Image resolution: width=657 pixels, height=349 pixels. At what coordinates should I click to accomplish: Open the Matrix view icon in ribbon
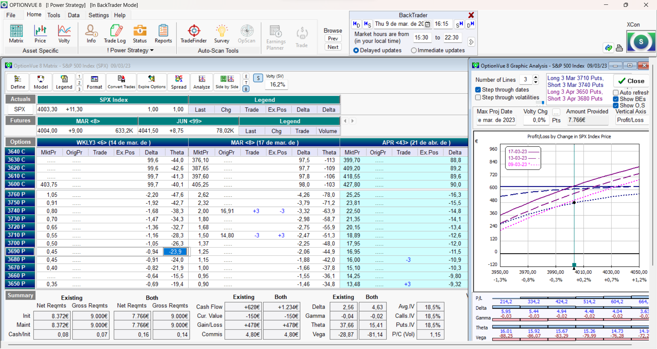pyautogui.click(x=16, y=34)
